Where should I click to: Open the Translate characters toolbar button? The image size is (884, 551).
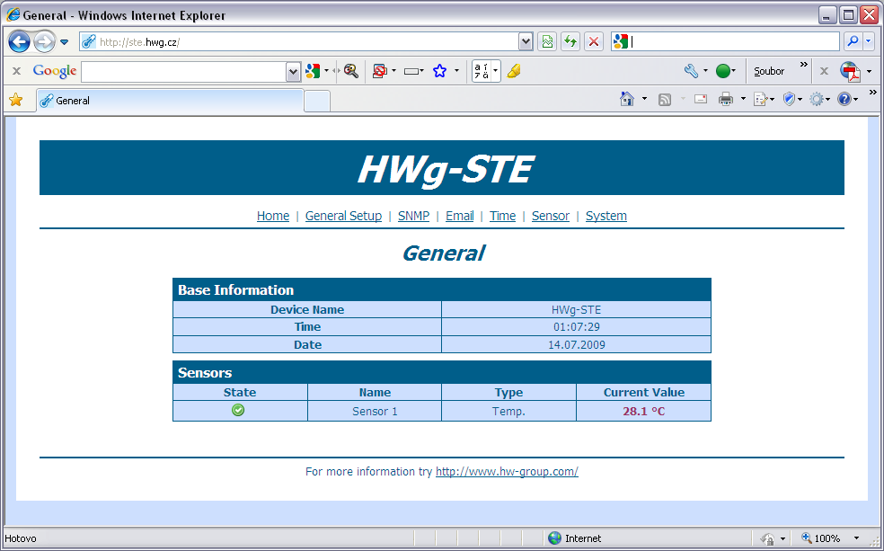click(x=486, y=71)
